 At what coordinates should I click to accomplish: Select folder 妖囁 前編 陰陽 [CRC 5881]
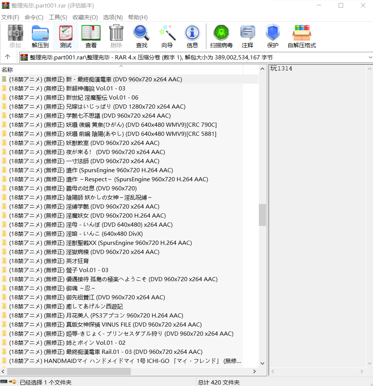(113, 134)
